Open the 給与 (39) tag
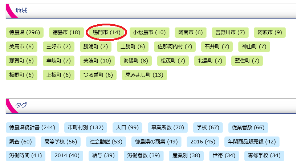This screenshot has width=301, height=163. (x=103, y=156)
